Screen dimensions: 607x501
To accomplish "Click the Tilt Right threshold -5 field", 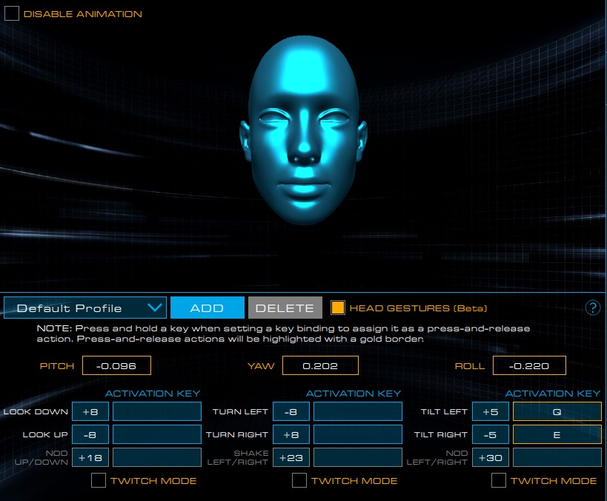I will pyautogui.click(x=491, y=434).
